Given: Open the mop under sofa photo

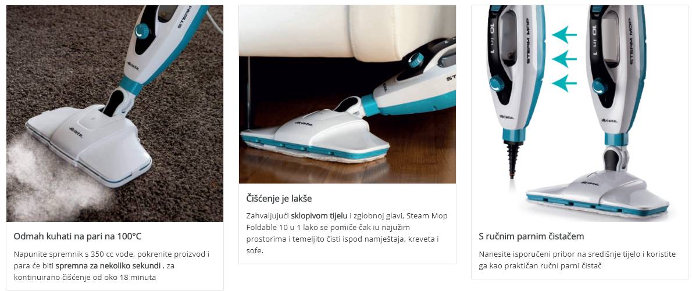Looking at the screenshot, I should pos(347,94).
